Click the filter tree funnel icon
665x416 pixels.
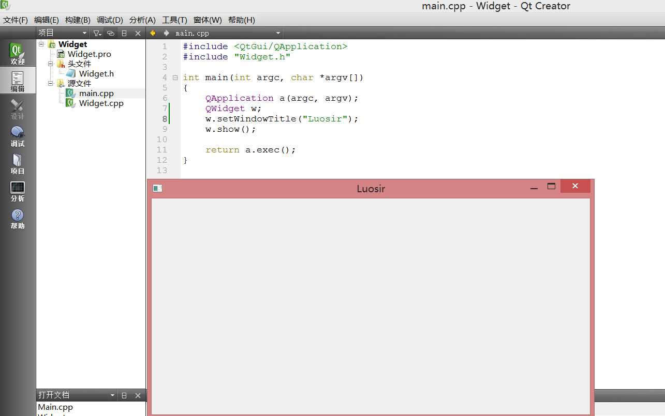pyautogui.click(x=97, y=33)
